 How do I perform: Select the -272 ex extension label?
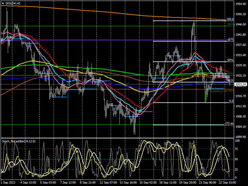(x=229, y=123)
